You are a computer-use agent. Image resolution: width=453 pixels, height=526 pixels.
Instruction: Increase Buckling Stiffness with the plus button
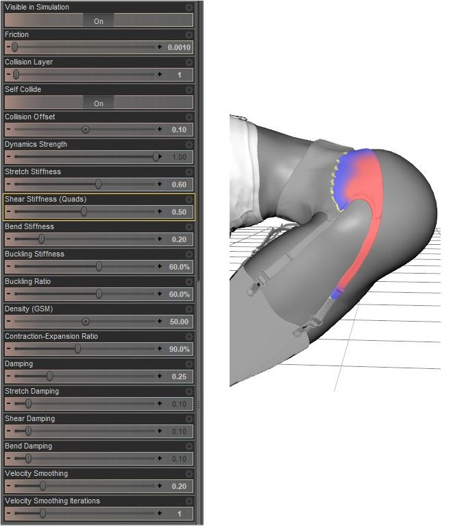[160, 266]
